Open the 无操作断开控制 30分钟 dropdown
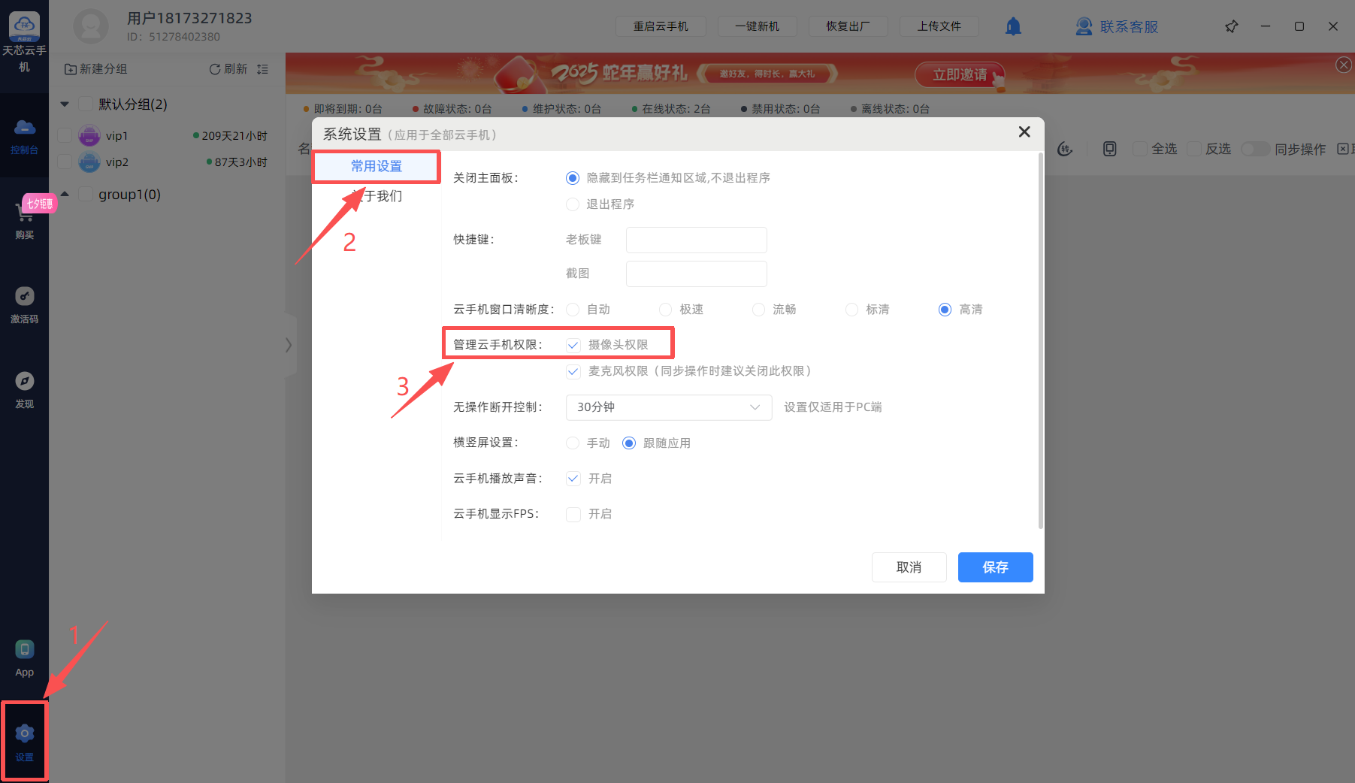 [668, 407]
